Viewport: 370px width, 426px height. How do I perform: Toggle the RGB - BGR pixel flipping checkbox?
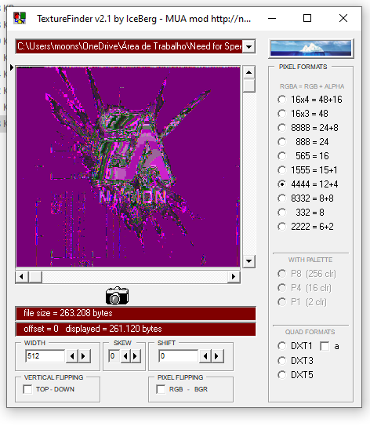161,389
